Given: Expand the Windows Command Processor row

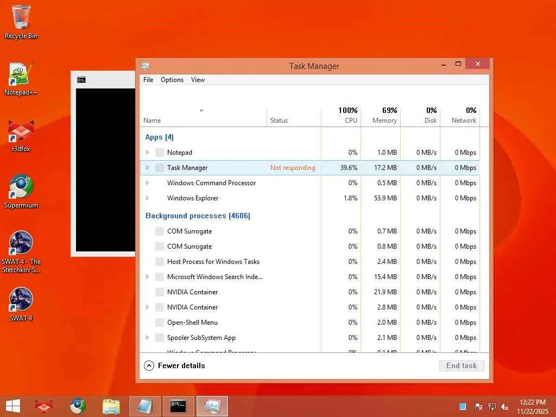Looking at the screenshot, I should 148,183.
